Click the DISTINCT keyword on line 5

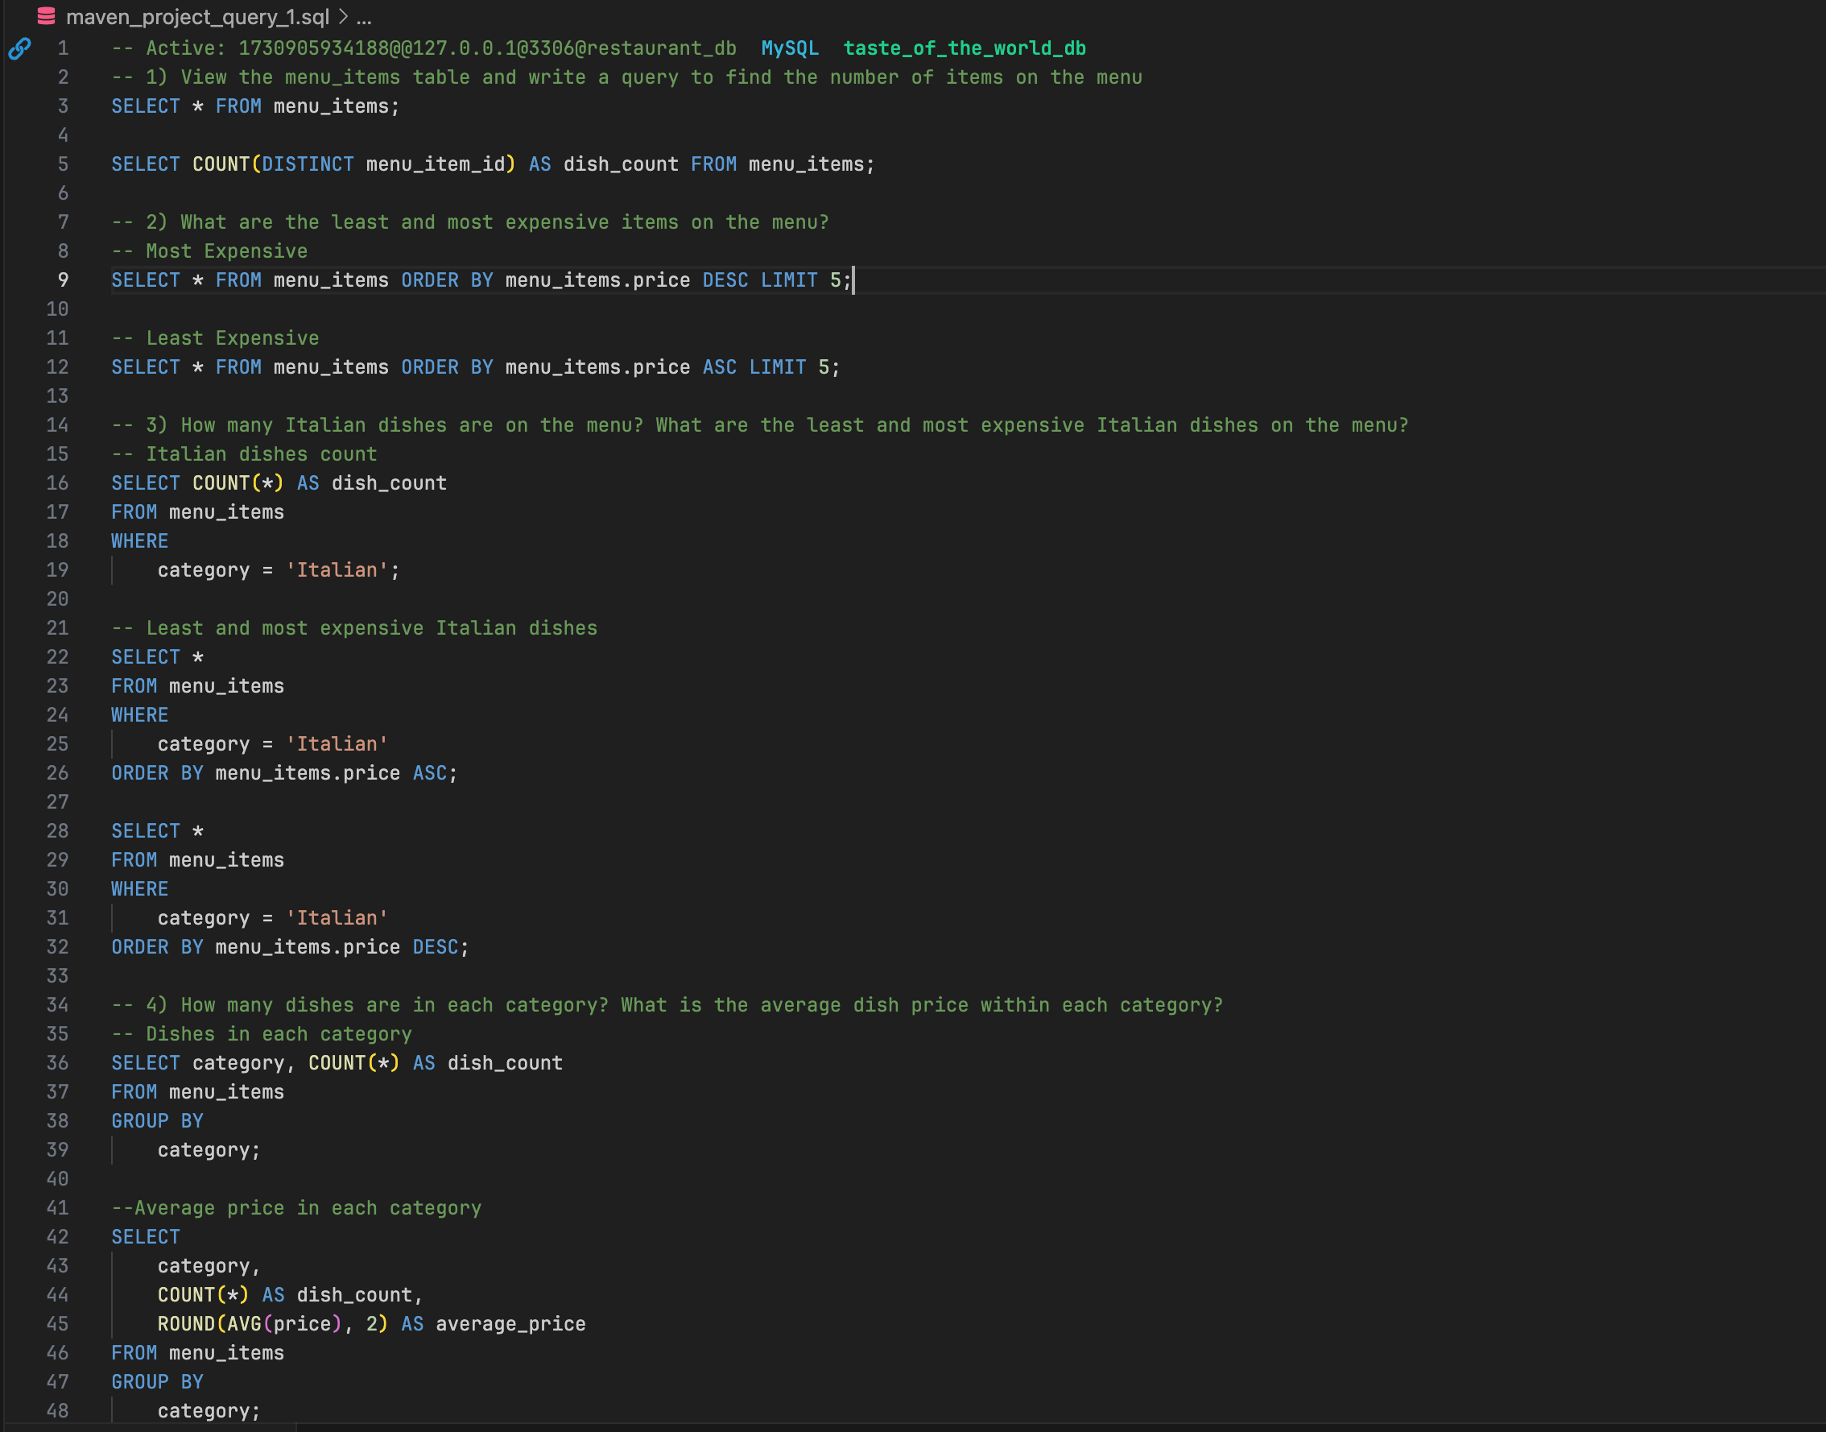click(308, 164)
